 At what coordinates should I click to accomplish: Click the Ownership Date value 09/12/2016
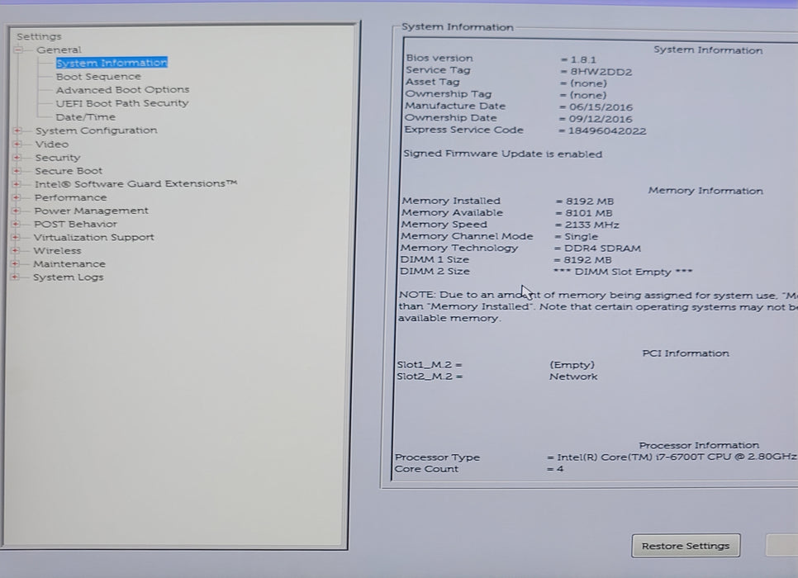pos(600,119)
